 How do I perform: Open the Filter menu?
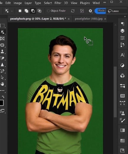point(58,3)
